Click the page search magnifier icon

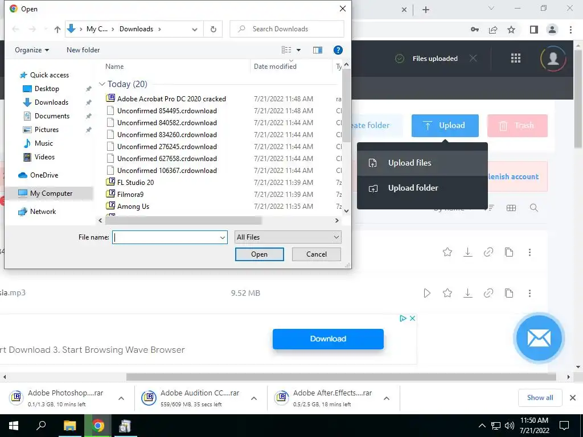(x=533, y=208)
